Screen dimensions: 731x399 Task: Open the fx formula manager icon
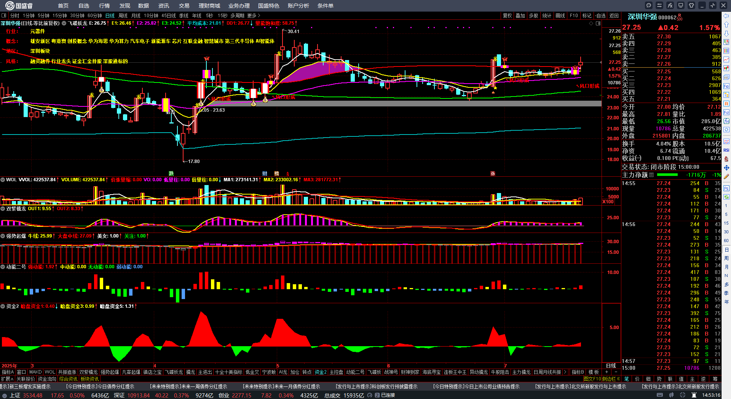tap(670, 5)
